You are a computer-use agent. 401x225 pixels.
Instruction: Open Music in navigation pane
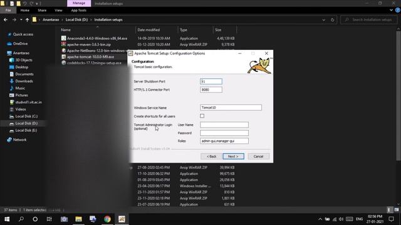click(20, 88)
